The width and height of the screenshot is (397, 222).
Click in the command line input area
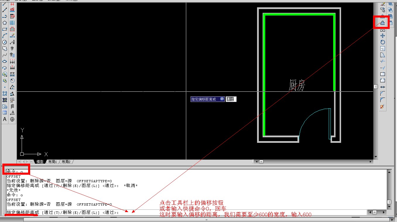[234, 212]
